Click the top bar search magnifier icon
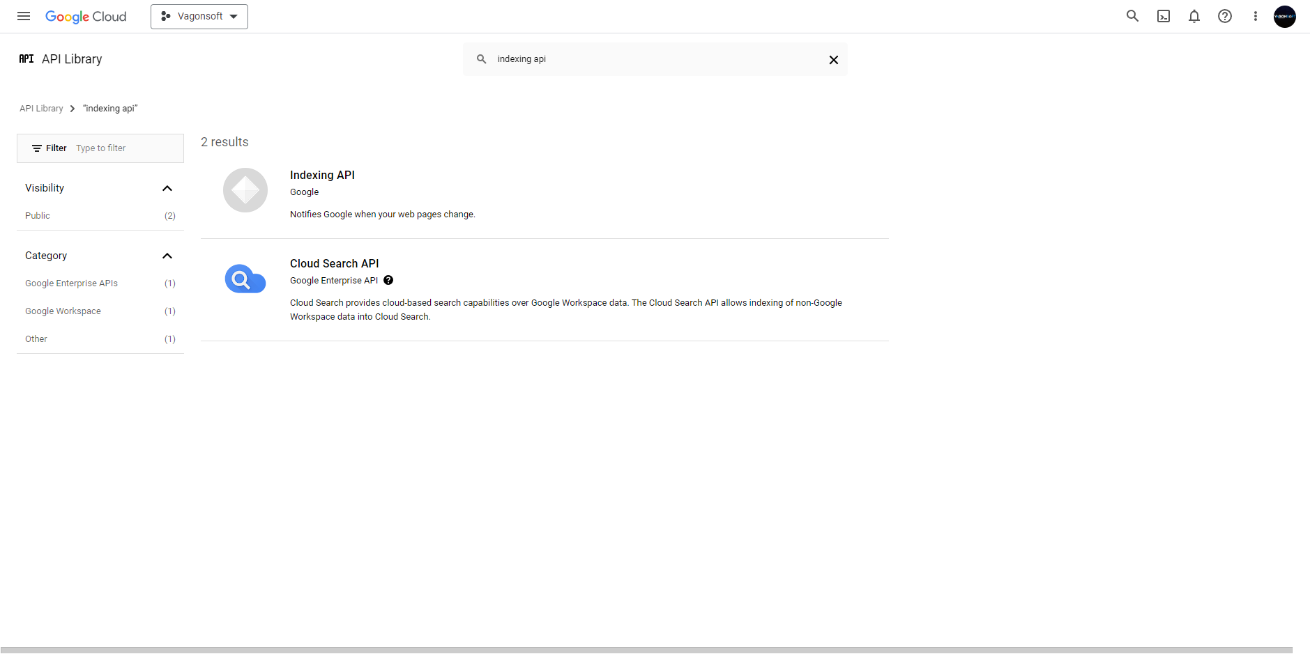Image resolution: width=1310 pixels, height=654 pixels. 1132,16
